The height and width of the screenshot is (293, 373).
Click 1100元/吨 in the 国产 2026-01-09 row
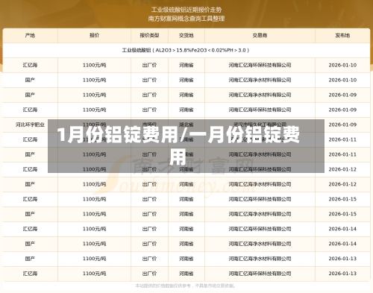(94, 95)
